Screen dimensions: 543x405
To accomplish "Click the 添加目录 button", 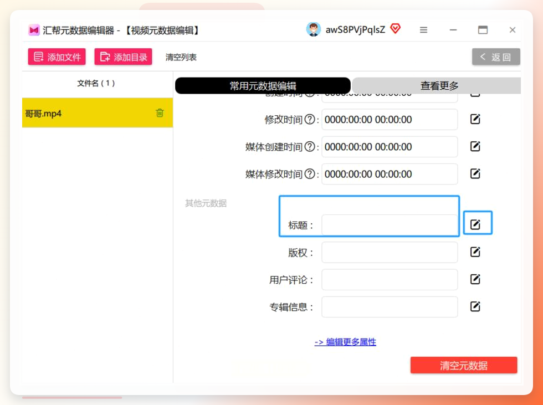I will click(123, 57).
